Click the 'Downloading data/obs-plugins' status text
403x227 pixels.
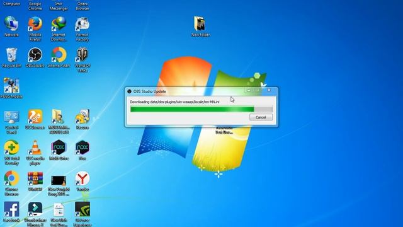click(174, 102)
